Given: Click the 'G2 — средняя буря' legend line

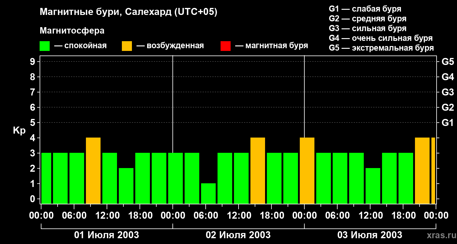Looking at the screenshot, I should pos(367,19).
